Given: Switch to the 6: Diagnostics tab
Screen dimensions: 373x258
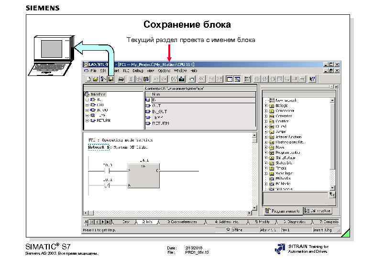Looking at the screenshot, I should click(x=294, y=222).
